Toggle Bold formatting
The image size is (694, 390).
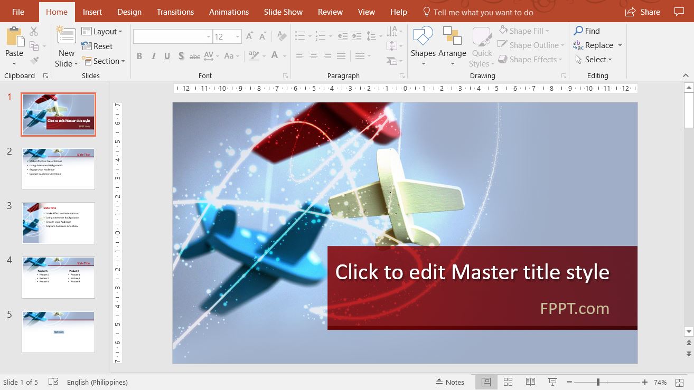139,55
